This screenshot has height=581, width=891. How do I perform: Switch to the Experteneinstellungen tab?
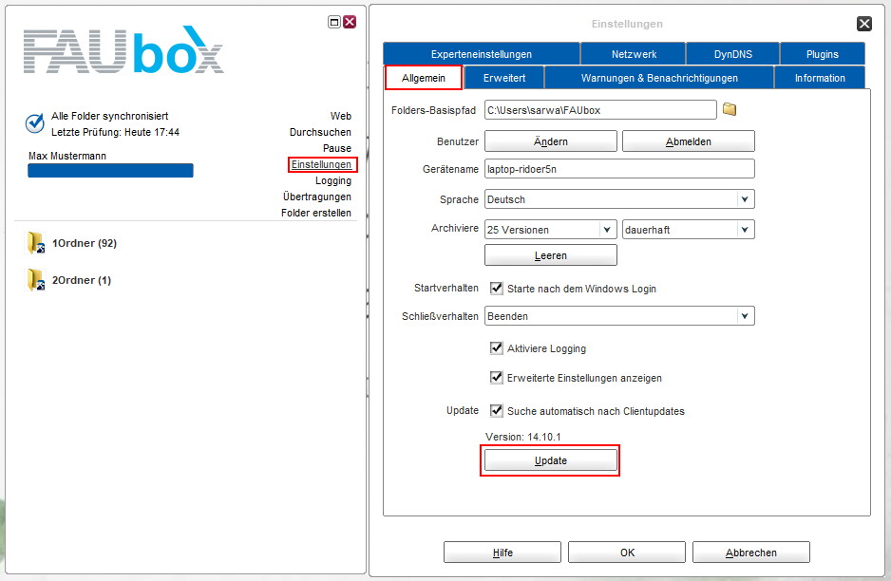tap(482, 54)
